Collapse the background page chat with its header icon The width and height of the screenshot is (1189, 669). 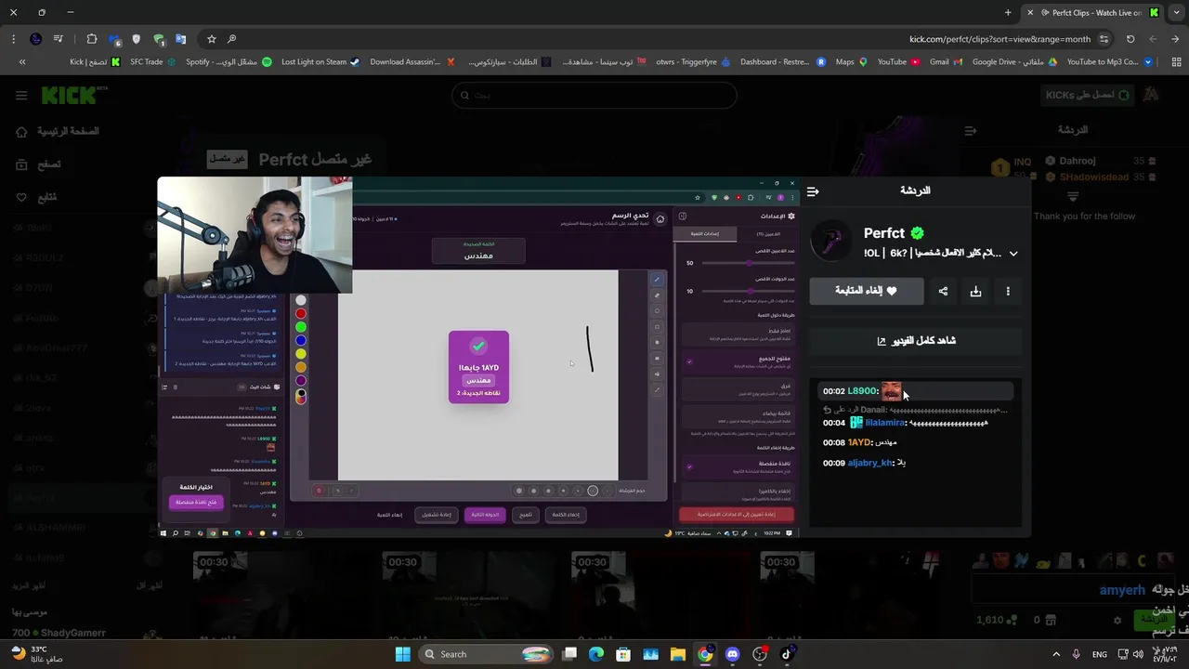click(x=971, y=131)
